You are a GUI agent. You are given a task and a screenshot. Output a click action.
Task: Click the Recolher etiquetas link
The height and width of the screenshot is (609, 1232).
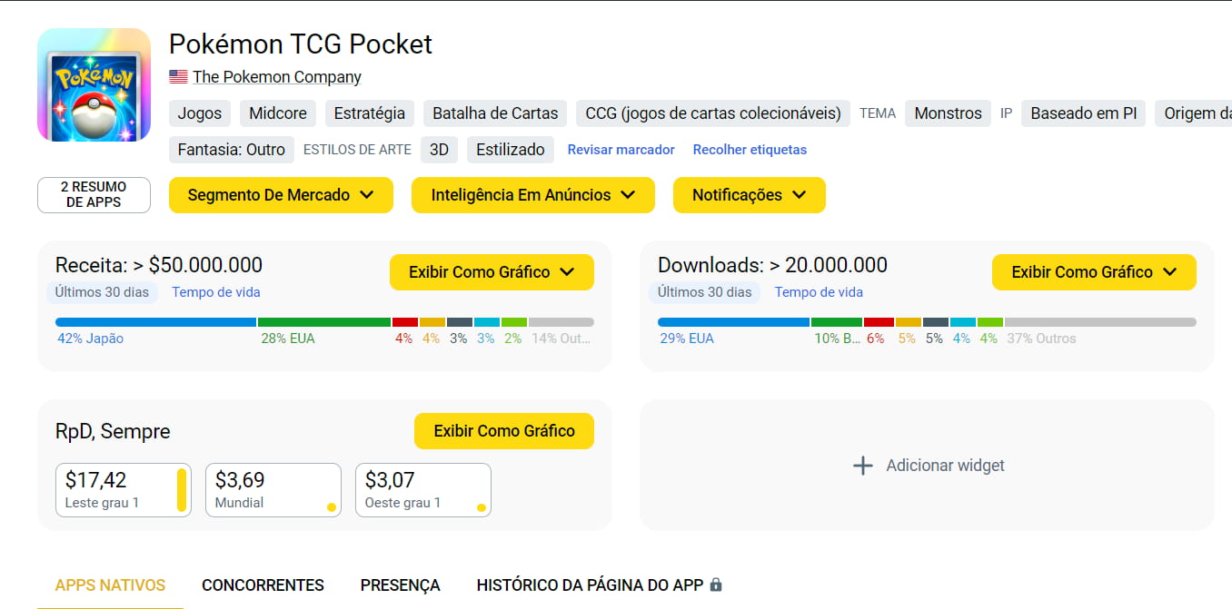(x=750, y=150)
